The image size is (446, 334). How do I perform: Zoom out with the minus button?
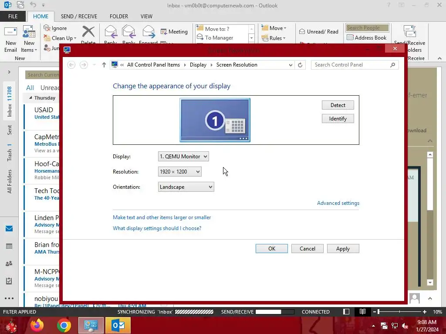[375, 312]
